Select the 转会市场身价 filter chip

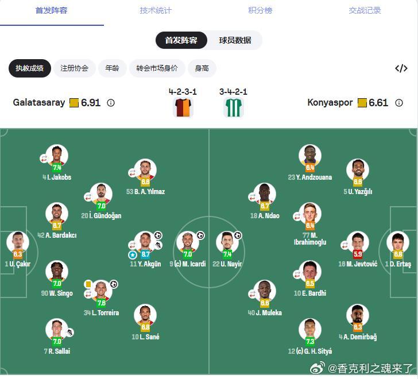coord(157,68)
